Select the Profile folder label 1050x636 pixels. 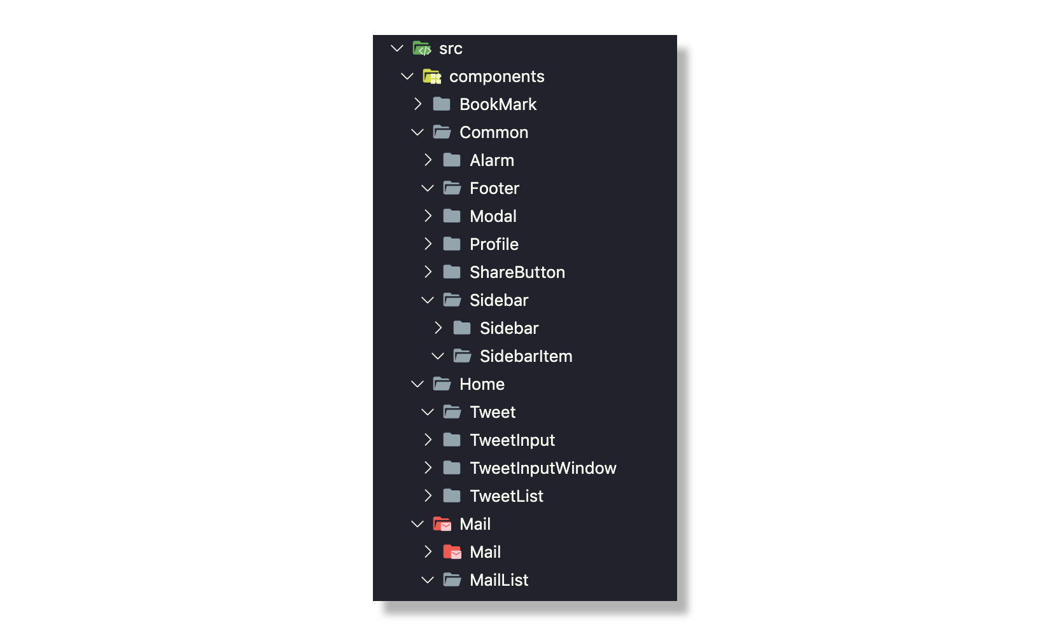coord(494,244)
